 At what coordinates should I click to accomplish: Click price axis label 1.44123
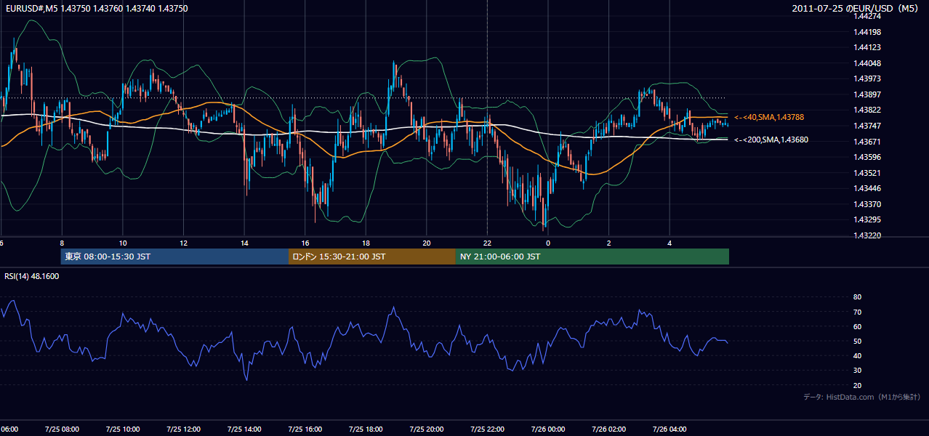[866, 47]
